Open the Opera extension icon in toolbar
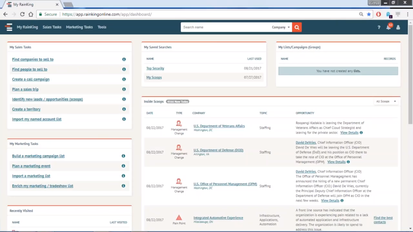Image resolution: width=413 pixels, height=232 pixels. [x=379, y=14]
